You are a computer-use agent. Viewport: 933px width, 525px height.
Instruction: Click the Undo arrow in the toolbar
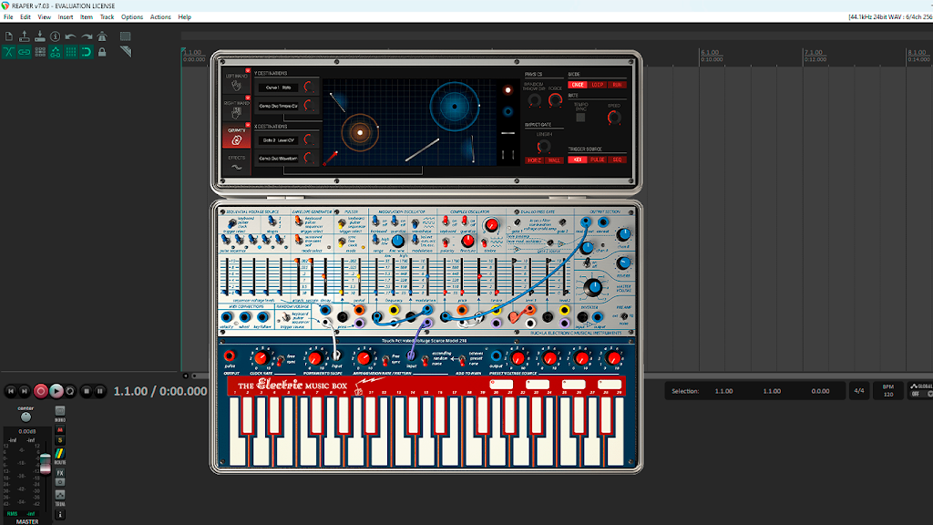point(71,36)
